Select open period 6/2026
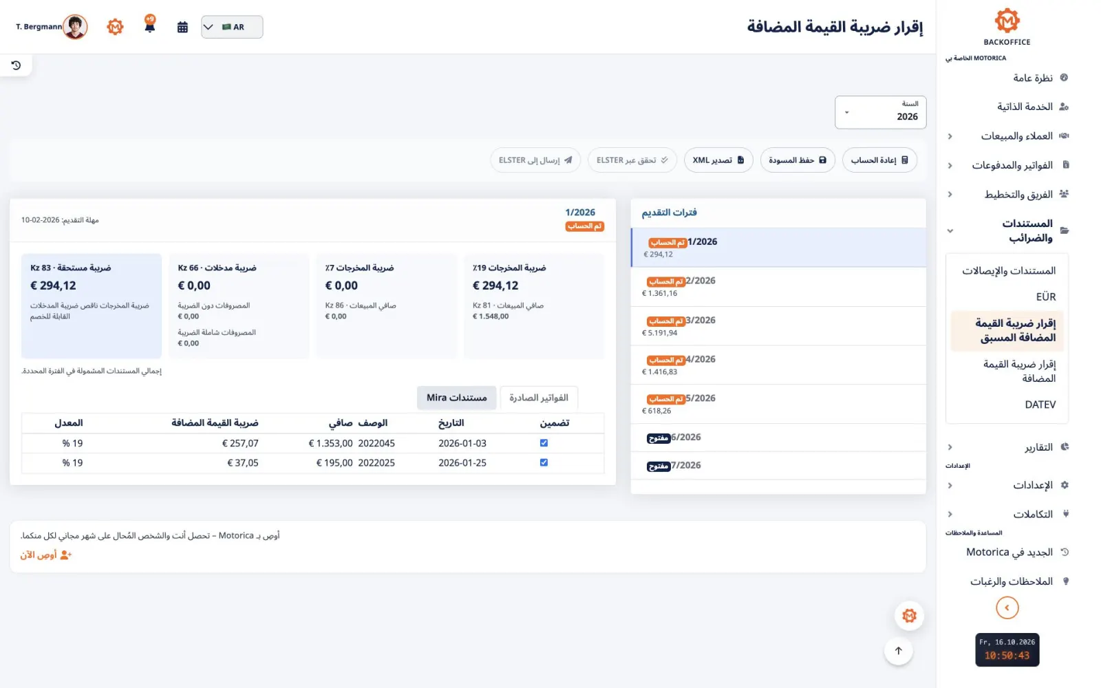Viewport: 1101px width, 688px height. 778,438
